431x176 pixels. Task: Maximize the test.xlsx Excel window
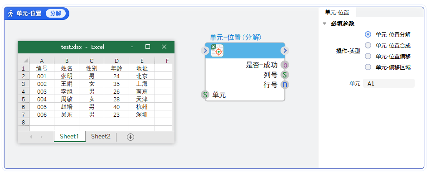[148, 47]
